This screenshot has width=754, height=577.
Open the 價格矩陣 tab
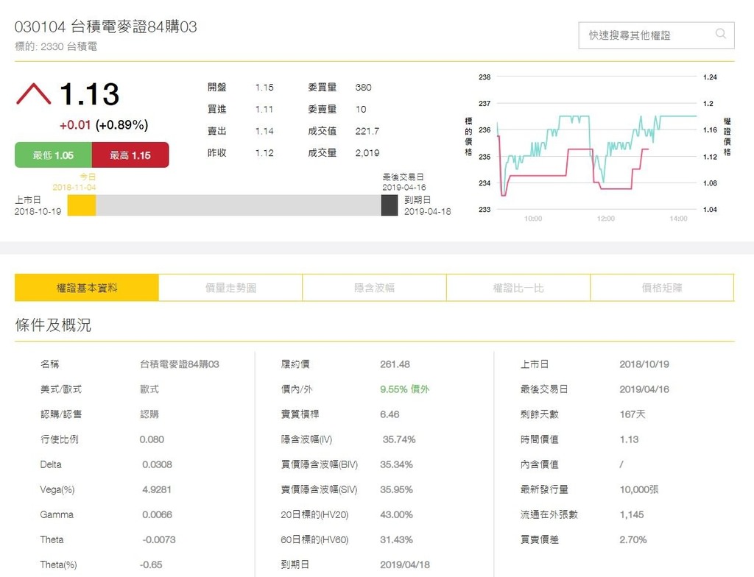[x=662, y=288]
